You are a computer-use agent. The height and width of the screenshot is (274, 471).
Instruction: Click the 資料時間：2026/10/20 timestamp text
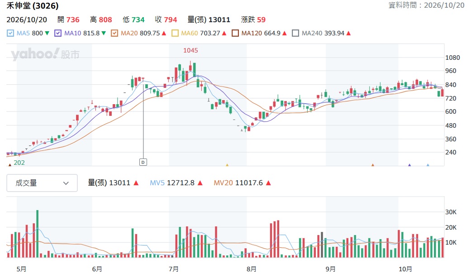(x=426, y=5)
